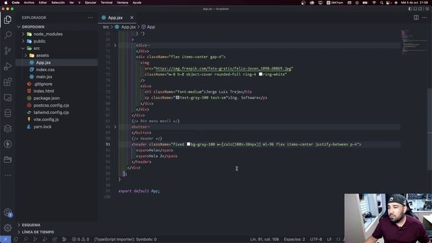432x243 pixels.
Task: Unfold the collapsed button block in editor
Action: click(x=115, y=127)
